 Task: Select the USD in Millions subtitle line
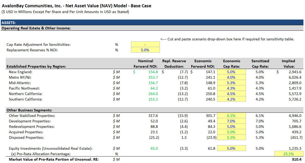65,12
